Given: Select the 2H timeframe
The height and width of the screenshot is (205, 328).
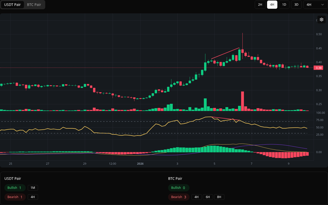Looking at the screenshot, I should [260, 5].
